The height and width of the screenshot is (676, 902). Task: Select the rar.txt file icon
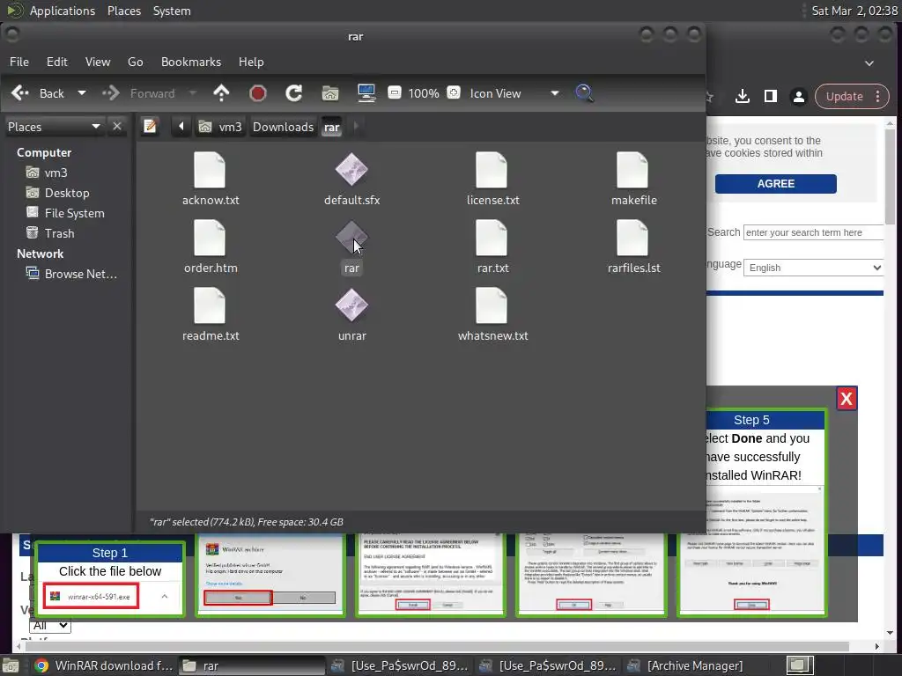coord(492,238)
